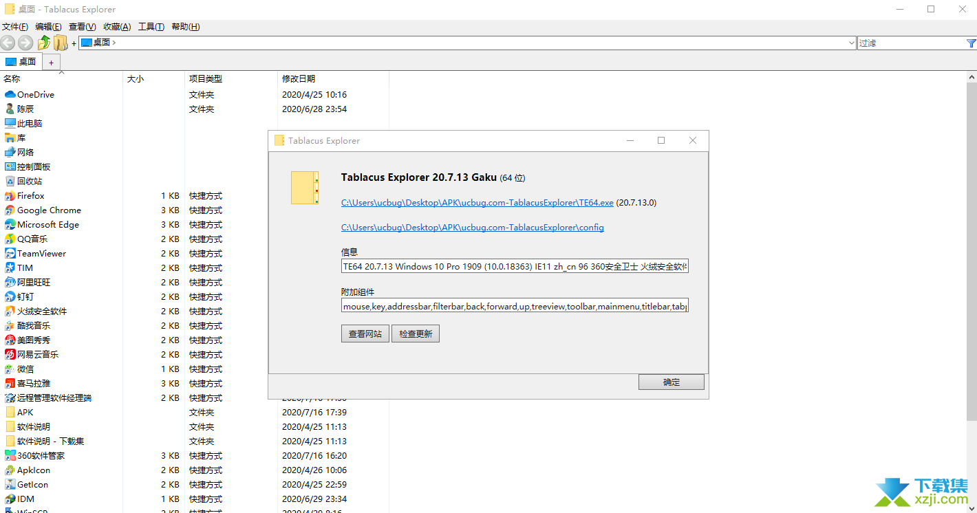Select the OneDrive cloud icon
This screenshot has height=513, width=977.
pos(10,94)
